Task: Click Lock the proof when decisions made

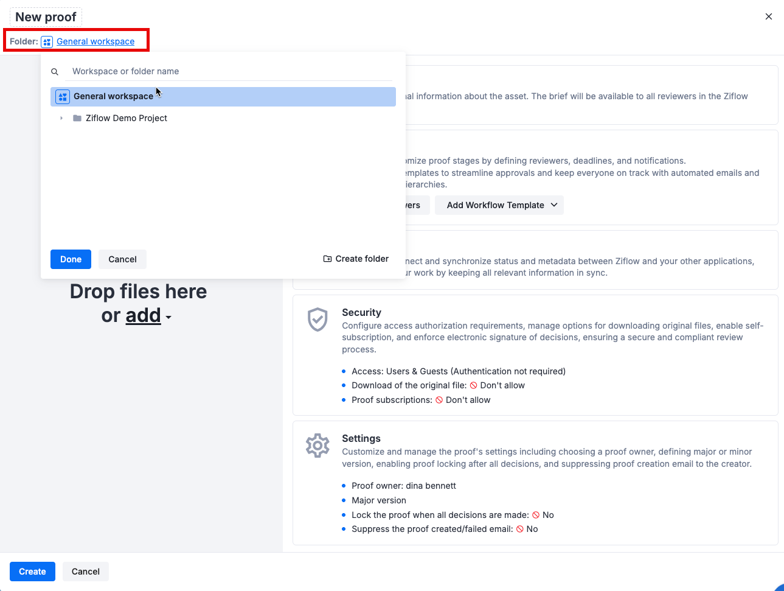Action: 453,515
